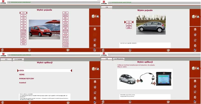Click the screen-transfer icon in C1 list screen's bottom bar

point(68,50)
